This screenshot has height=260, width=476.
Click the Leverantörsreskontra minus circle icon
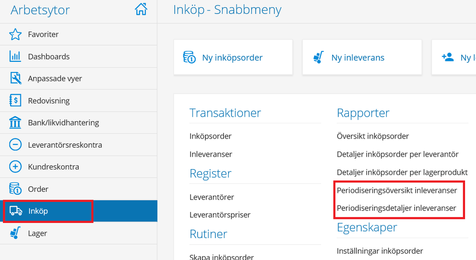(15, 145)
